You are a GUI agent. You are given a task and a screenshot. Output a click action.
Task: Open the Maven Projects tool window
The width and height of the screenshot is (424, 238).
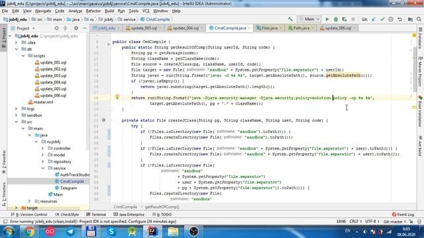point(420,71)
